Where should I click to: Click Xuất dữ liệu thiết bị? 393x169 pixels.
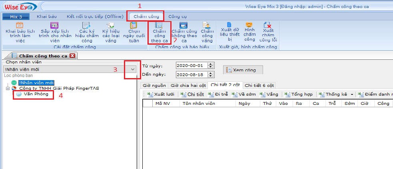229,32
